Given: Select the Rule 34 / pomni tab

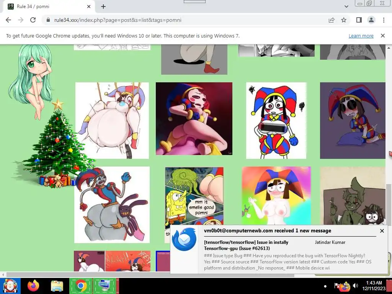Looking at the screenshot, I should (49, 7).
